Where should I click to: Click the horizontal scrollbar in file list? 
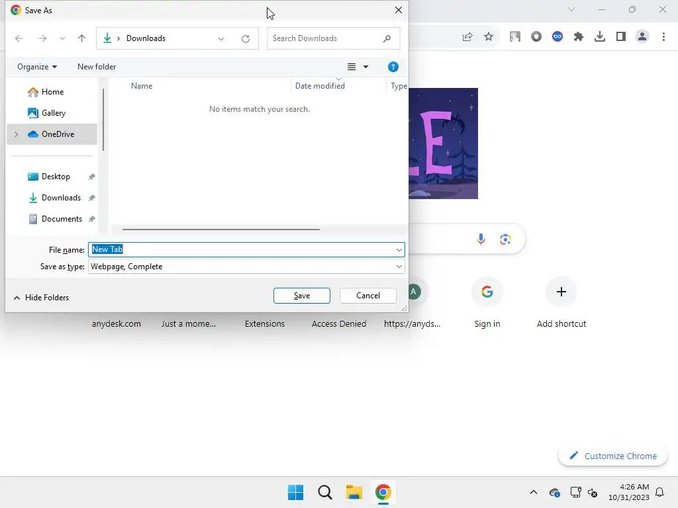point(221,230)
